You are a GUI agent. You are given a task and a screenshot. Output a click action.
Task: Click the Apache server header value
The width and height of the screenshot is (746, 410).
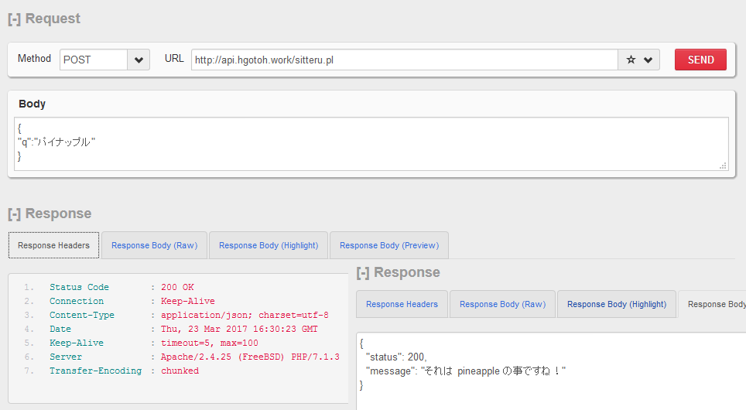click(250, 357)
